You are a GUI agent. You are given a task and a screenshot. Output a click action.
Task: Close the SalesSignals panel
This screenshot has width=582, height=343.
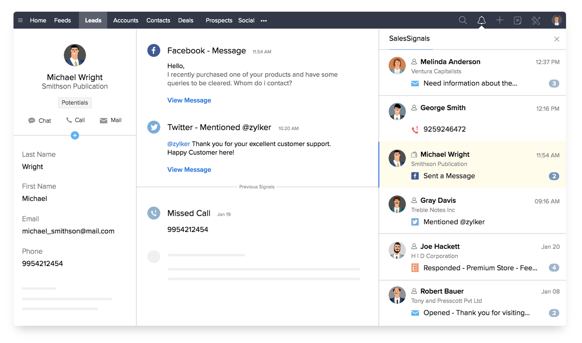(x=557, y=39)
